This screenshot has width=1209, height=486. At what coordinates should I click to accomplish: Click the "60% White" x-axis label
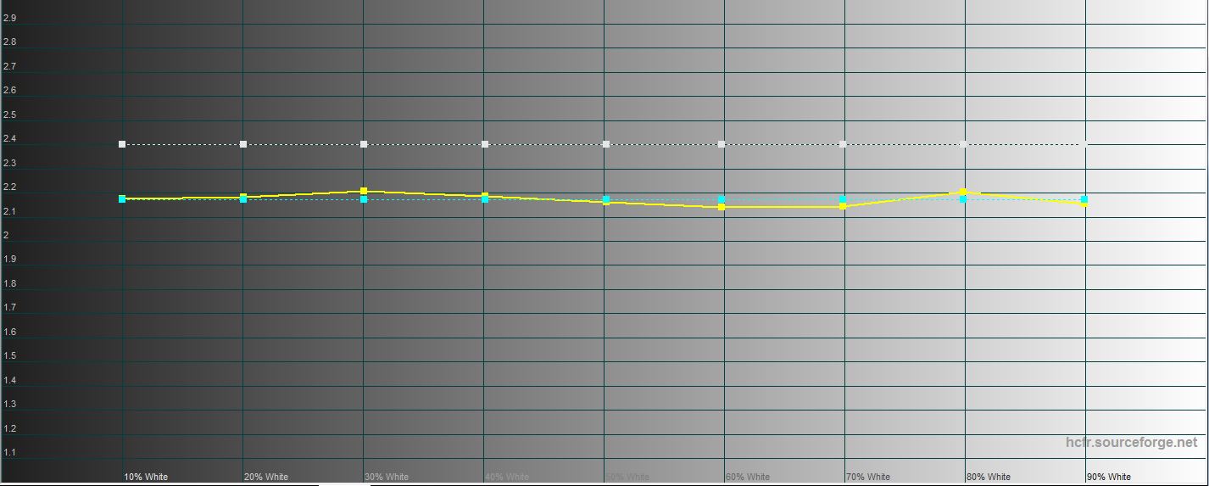(748, 477)
